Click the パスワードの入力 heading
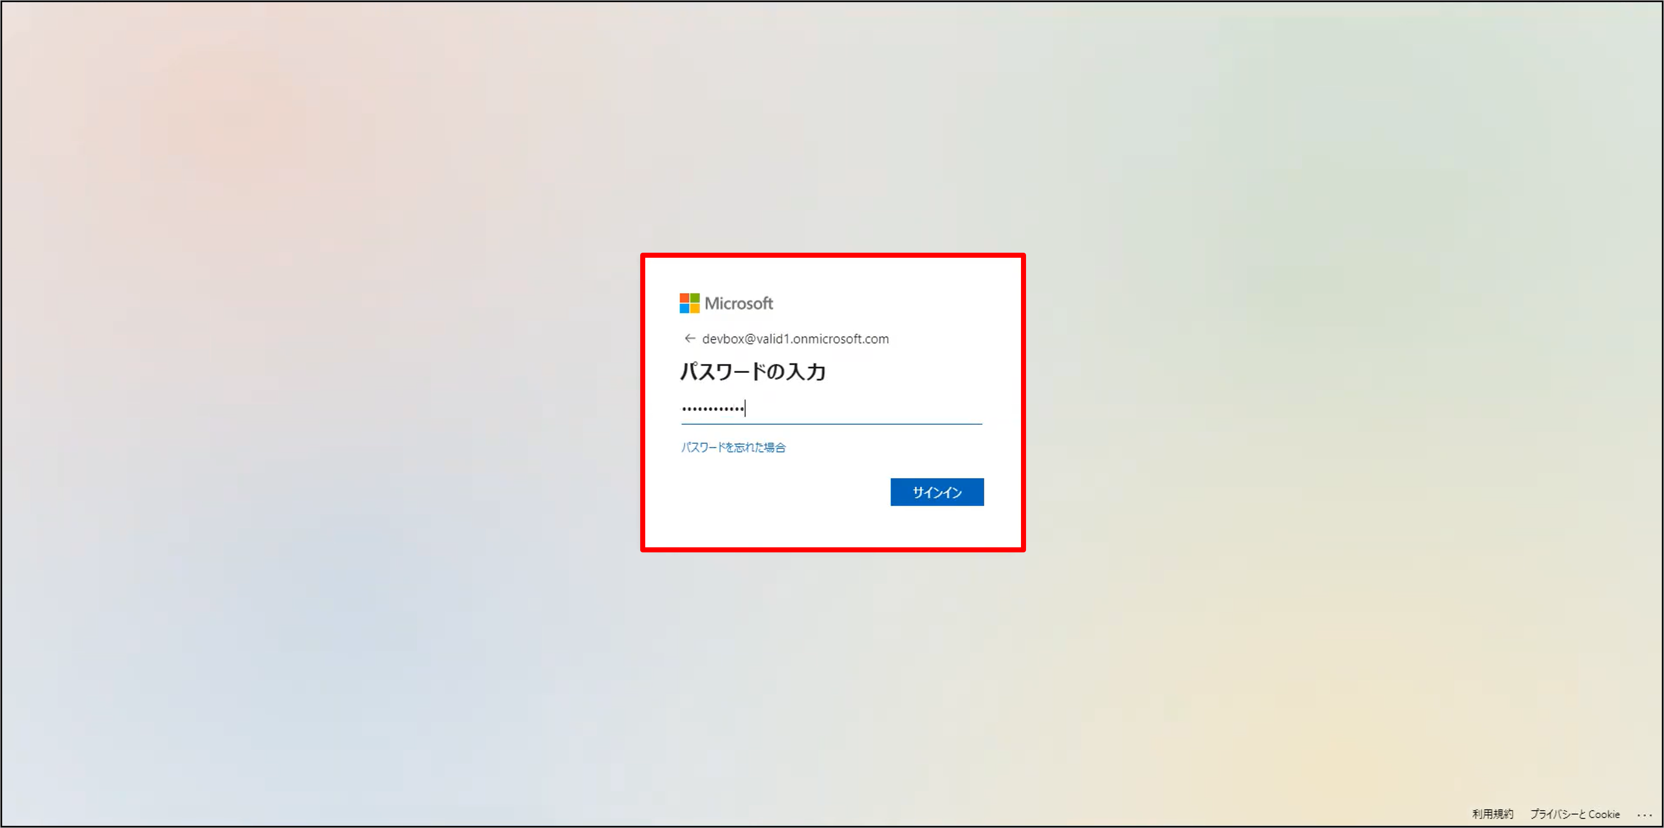 click(753, 371)
